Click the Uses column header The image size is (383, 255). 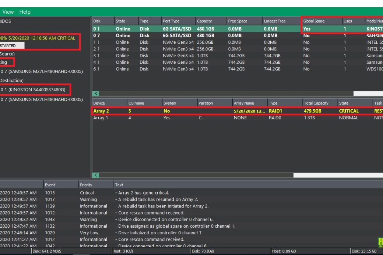353,21
